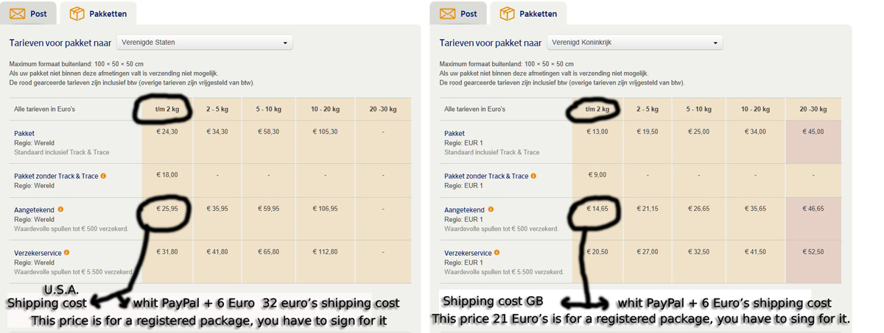Image resolution: width=884 pixels, height=333 pixels.
Task: Open the Verenigd Koninkrijk country dropdown
Action: [635, 43]
